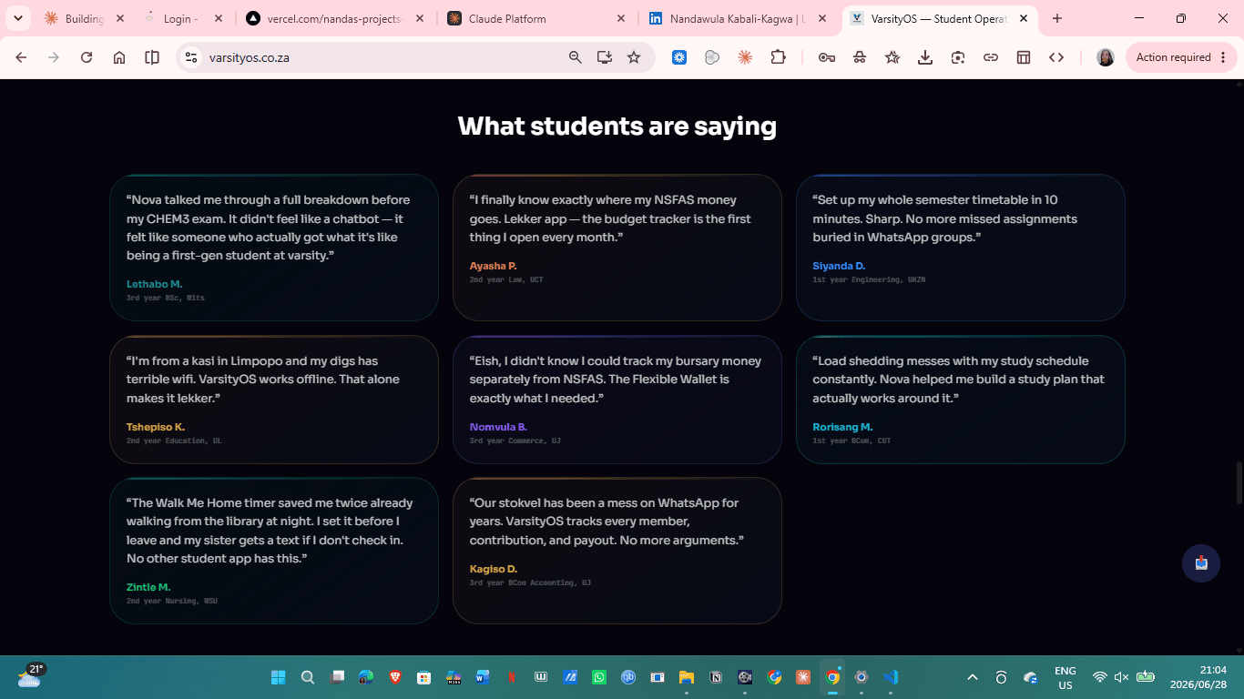Switch to the Claude Platform tab
Screen dimensions: 1244x699
536,18
